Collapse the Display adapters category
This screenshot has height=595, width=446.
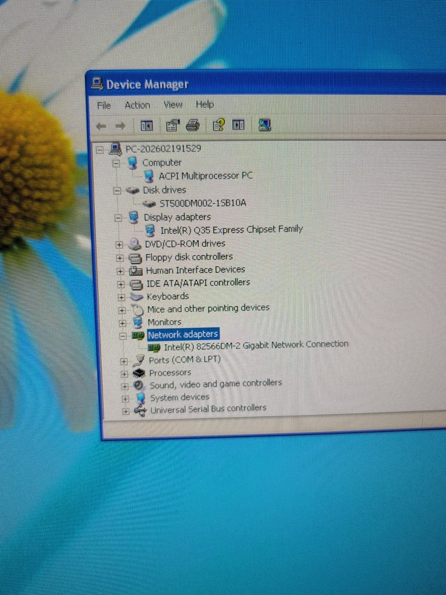click(x=118, y=218)
